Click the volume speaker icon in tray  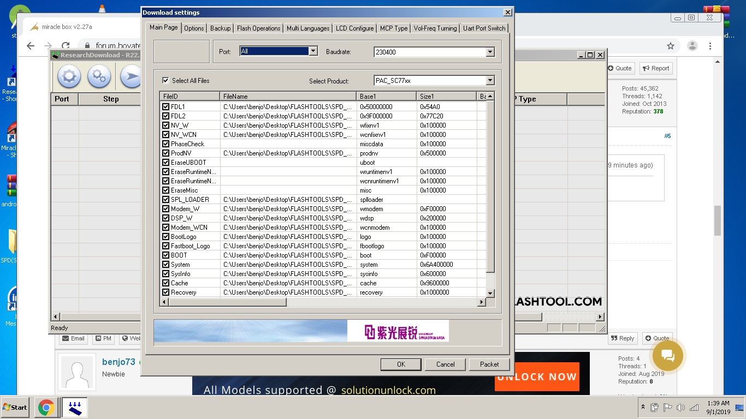tap(680, 408)
